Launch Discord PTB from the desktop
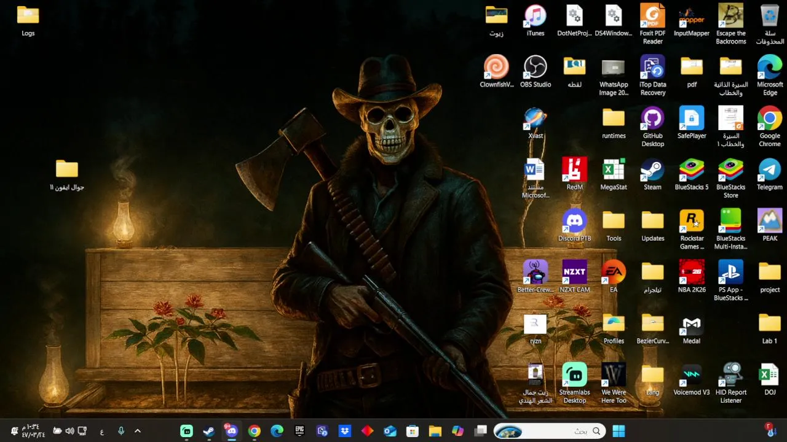 click(x=574, y=226)
